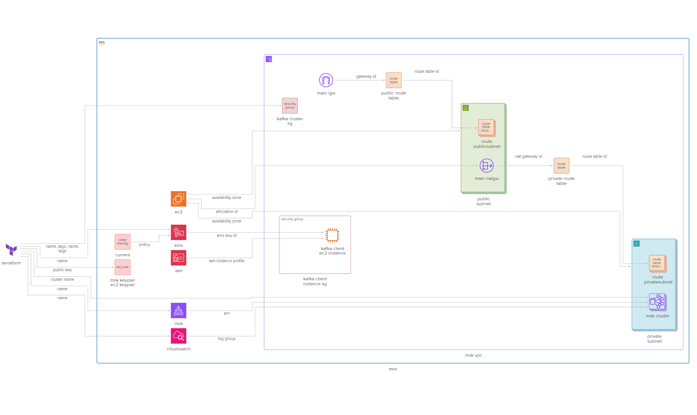The image size is (697, 415).
Task: Select the kafka client ec2 instance chip icon
Action: tap(332, 235)
